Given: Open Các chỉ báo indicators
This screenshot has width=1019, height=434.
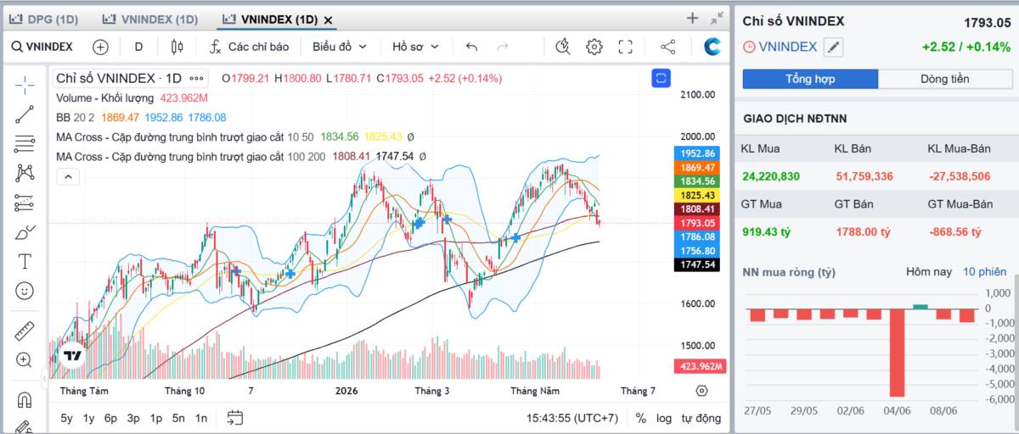Looking at the screenshot, I should point(250,47).
